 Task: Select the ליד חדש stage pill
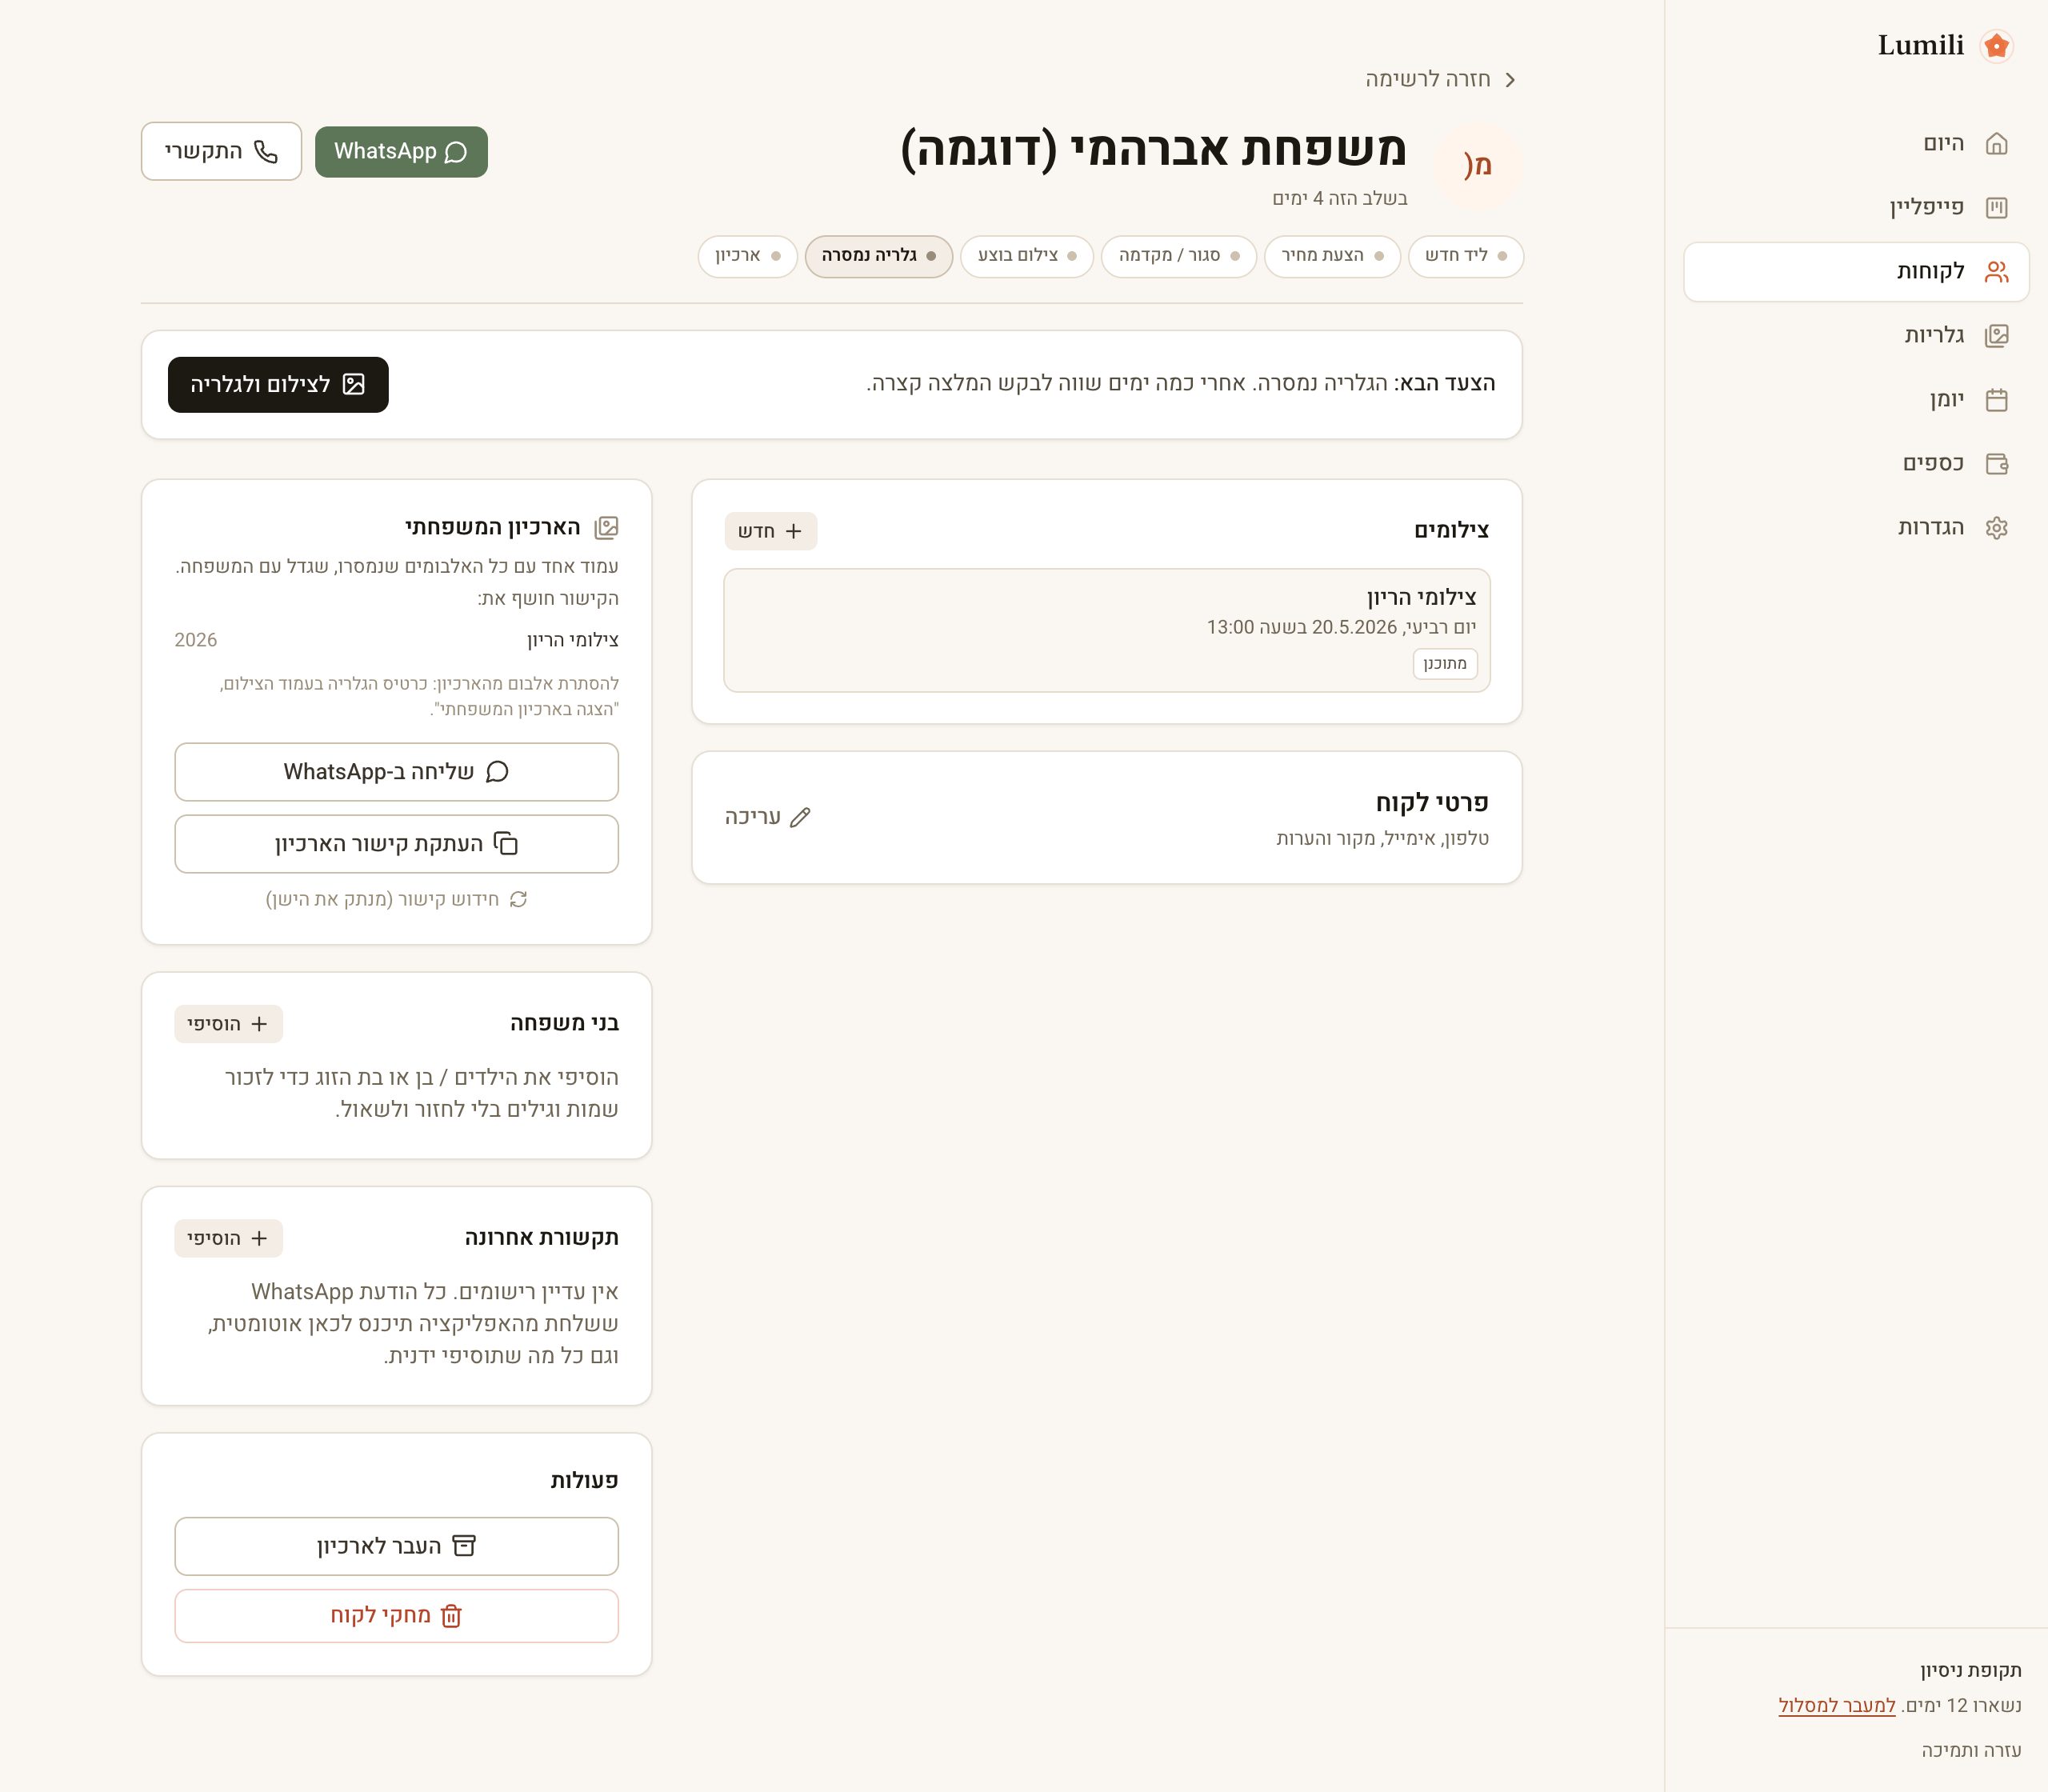(1465, 256)
